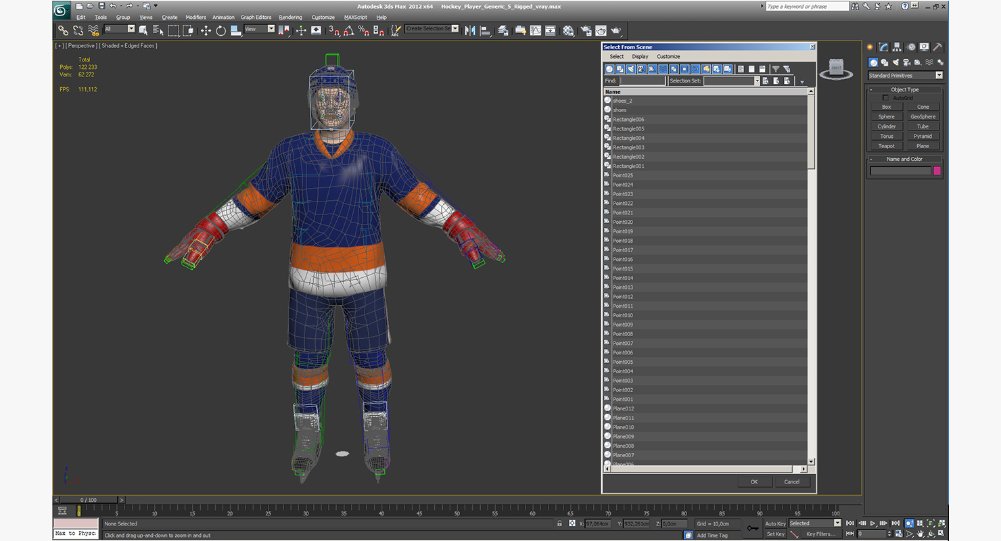
Task: Open the Graph Editors menu
Action: (x=256, y=18)
